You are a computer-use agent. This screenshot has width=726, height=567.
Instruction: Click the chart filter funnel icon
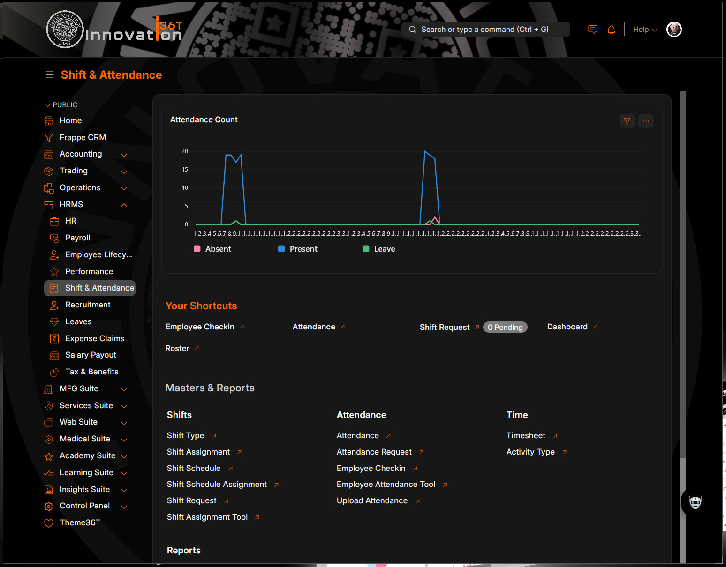point(627,121)
